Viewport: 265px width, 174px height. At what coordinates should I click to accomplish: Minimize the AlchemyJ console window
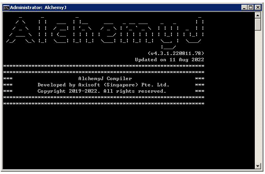coord(244,7)
